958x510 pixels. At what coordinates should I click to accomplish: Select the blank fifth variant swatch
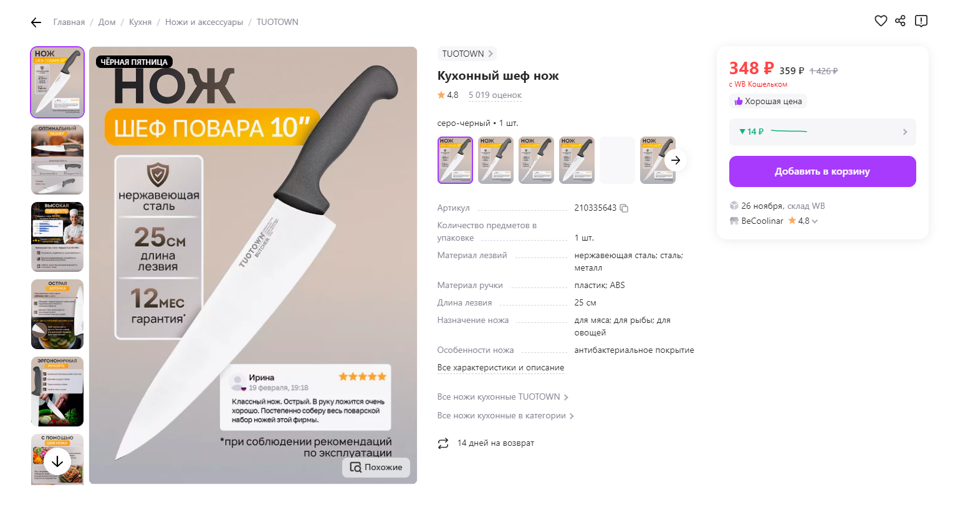pos(617,160)
